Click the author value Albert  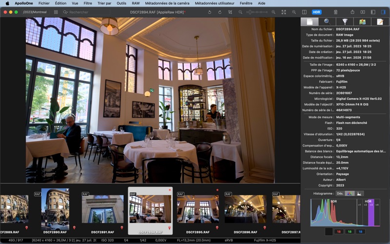pos(341,180)
